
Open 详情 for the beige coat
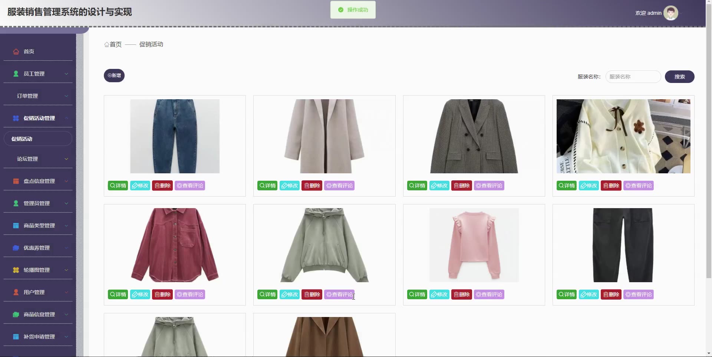(267, 186)
